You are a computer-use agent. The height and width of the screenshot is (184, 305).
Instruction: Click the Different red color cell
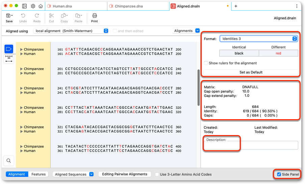pyautogui.click(x=278, y=53)
